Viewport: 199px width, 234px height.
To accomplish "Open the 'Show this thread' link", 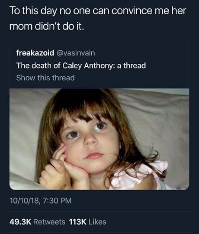I will pos(45,78).
